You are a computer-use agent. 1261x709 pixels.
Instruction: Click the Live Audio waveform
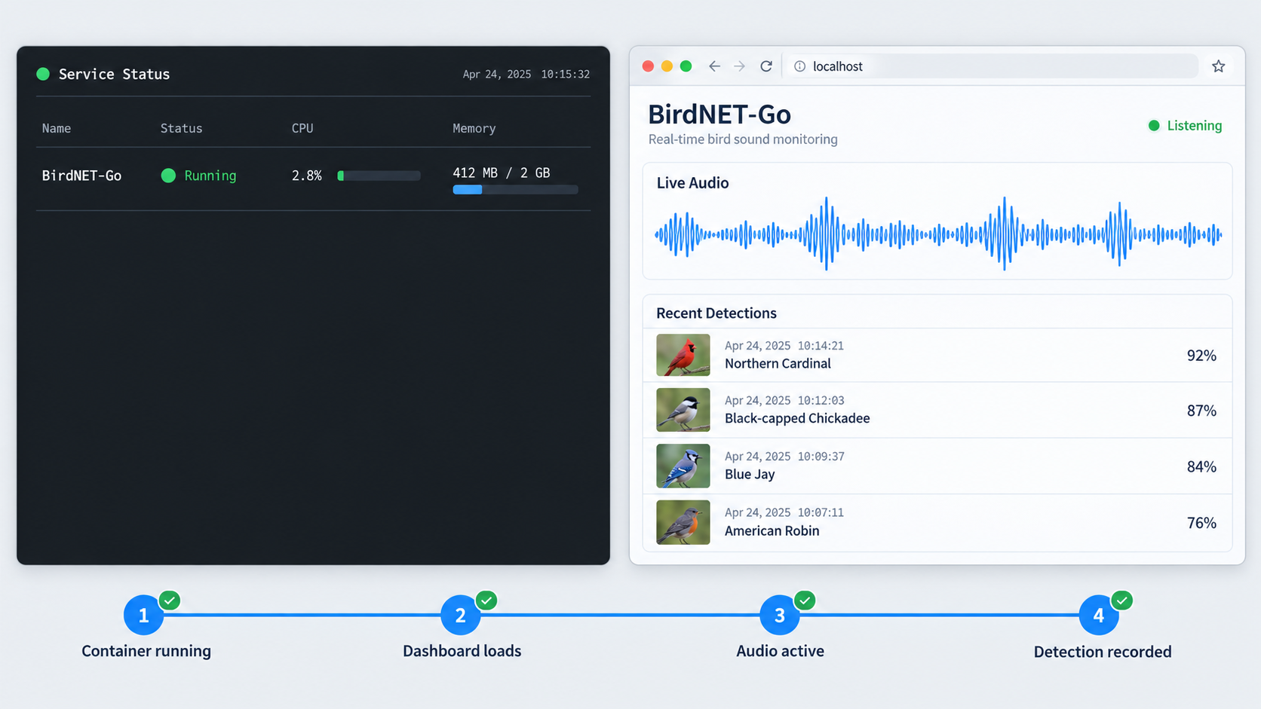tap(938, 234)
